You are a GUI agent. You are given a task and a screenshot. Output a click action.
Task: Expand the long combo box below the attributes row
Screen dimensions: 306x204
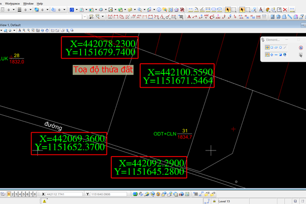tap(85, 17)
